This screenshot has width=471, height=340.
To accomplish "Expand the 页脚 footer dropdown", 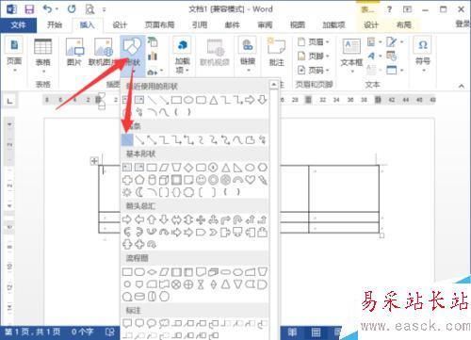I will pyautogui.click(x=328, y=56).
